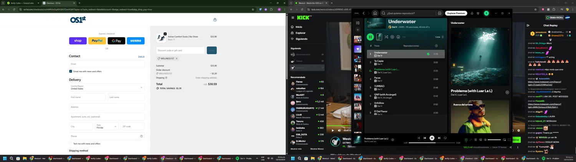This screenshot has width=576, height=162.
Task: Skip to next track in Spotify
Action: click(x=439, y=138)
